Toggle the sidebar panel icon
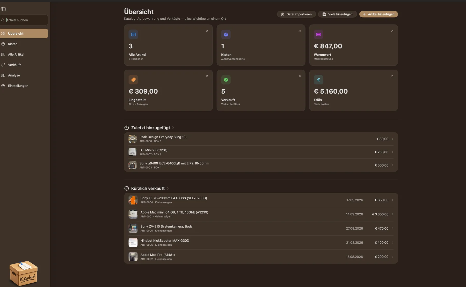This screenshot has width=466, height=287. coord(3,9)
